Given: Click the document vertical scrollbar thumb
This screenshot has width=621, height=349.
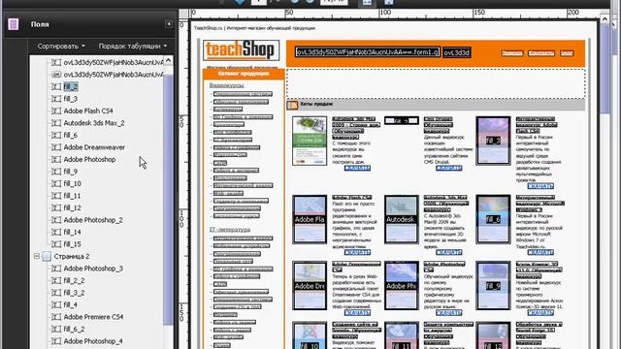Looking at the screenshot, I should 605,69.
